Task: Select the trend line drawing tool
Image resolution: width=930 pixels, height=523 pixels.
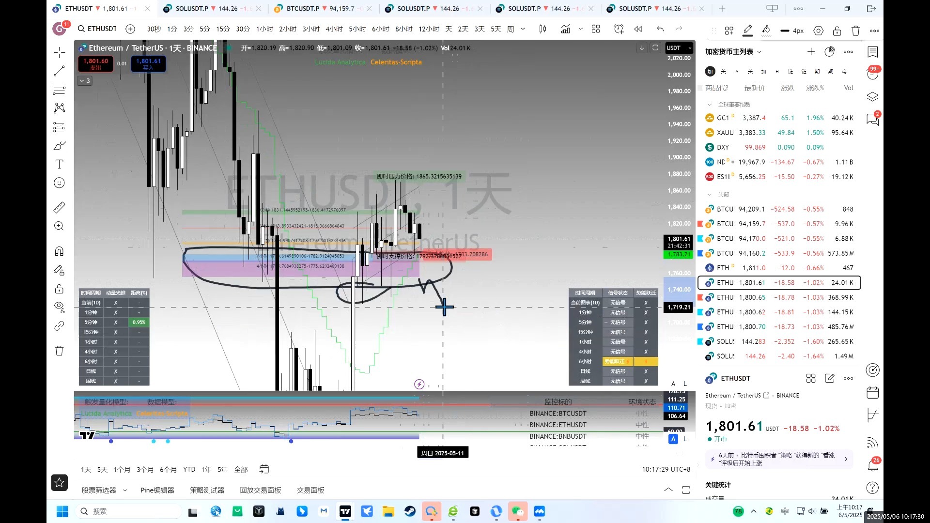Action: [x=59, y=71]
